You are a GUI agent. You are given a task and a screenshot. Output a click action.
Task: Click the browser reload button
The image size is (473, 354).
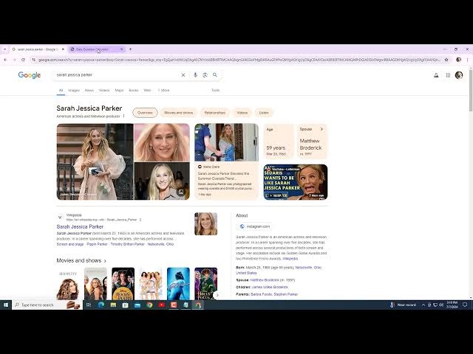click(23, 60)
